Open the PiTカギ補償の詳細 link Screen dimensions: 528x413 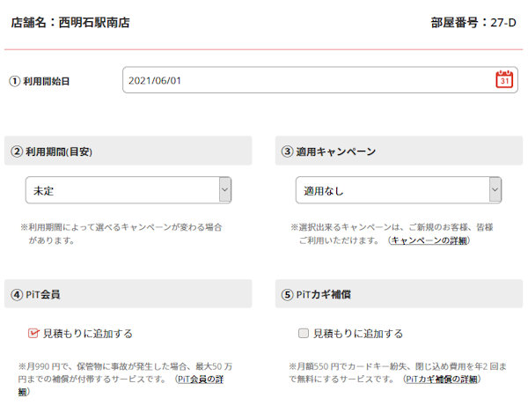[x=442, y=379]
